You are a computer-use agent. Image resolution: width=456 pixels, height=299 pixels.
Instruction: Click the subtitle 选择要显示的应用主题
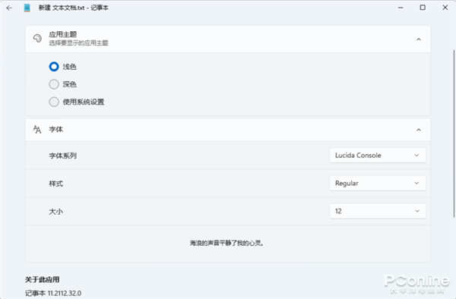[78, 43]
